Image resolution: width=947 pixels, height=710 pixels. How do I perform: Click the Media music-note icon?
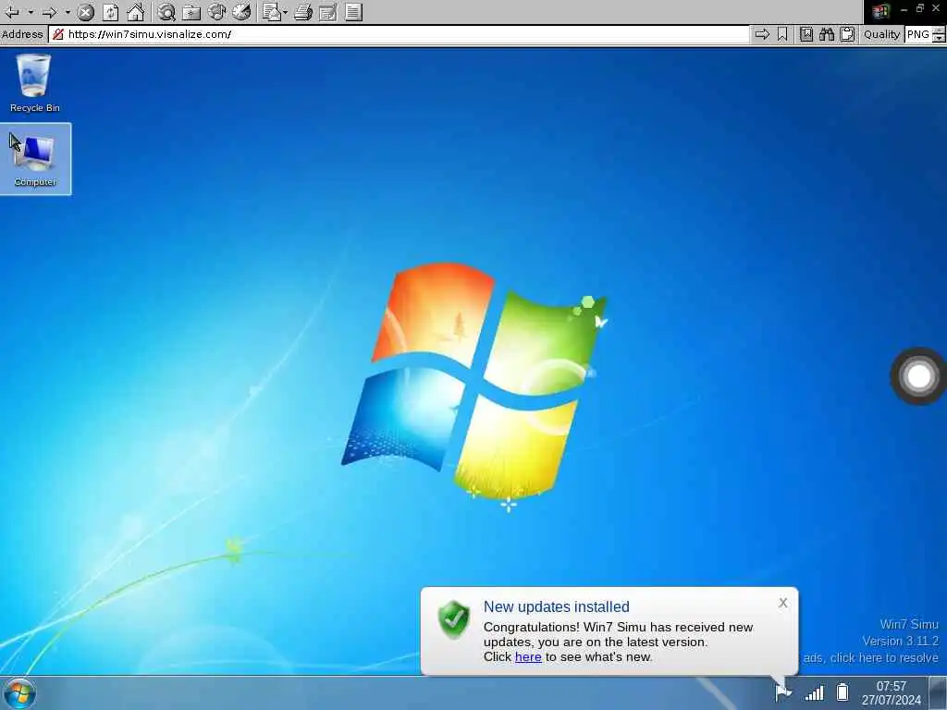coord(216,12)
